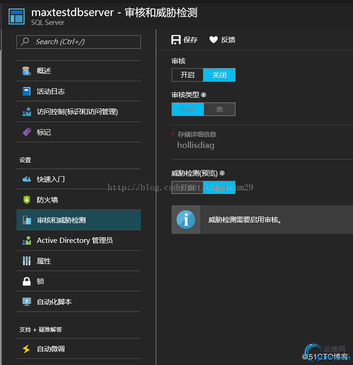
Task: Click the Search (Ctrl+/) input field
Action: pyautogui.click(x=78, y=42)
